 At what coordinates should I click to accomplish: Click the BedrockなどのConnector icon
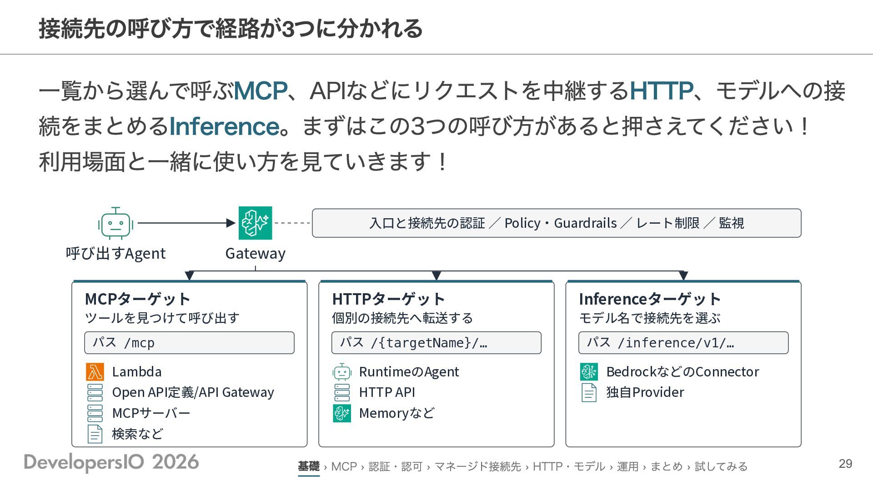589,372
